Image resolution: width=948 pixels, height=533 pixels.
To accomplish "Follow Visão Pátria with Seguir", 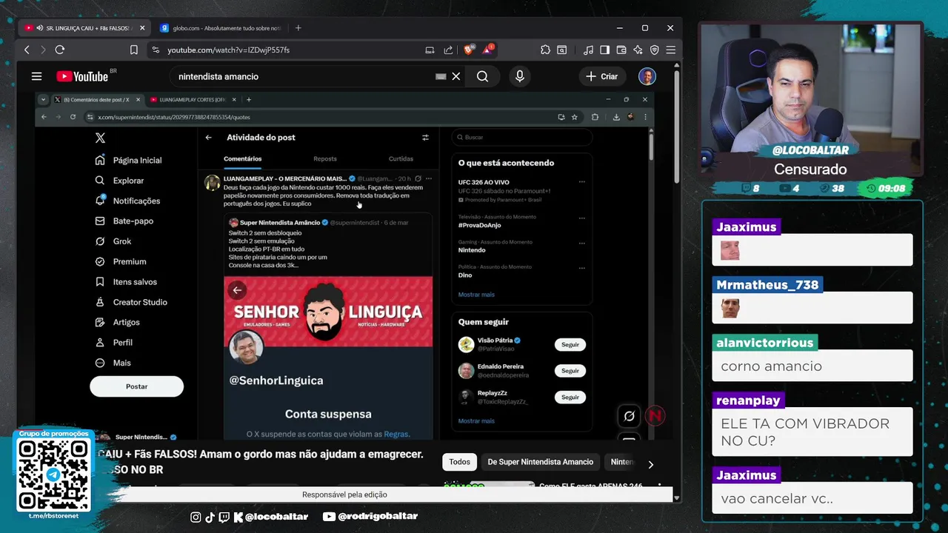I will pos(570,344).
